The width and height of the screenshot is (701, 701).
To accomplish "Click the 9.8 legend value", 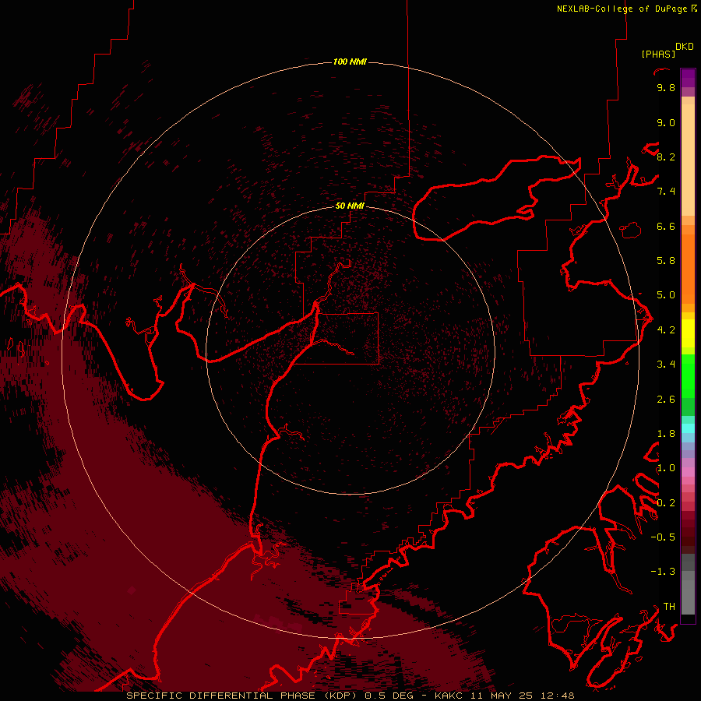I will [666, 87].
